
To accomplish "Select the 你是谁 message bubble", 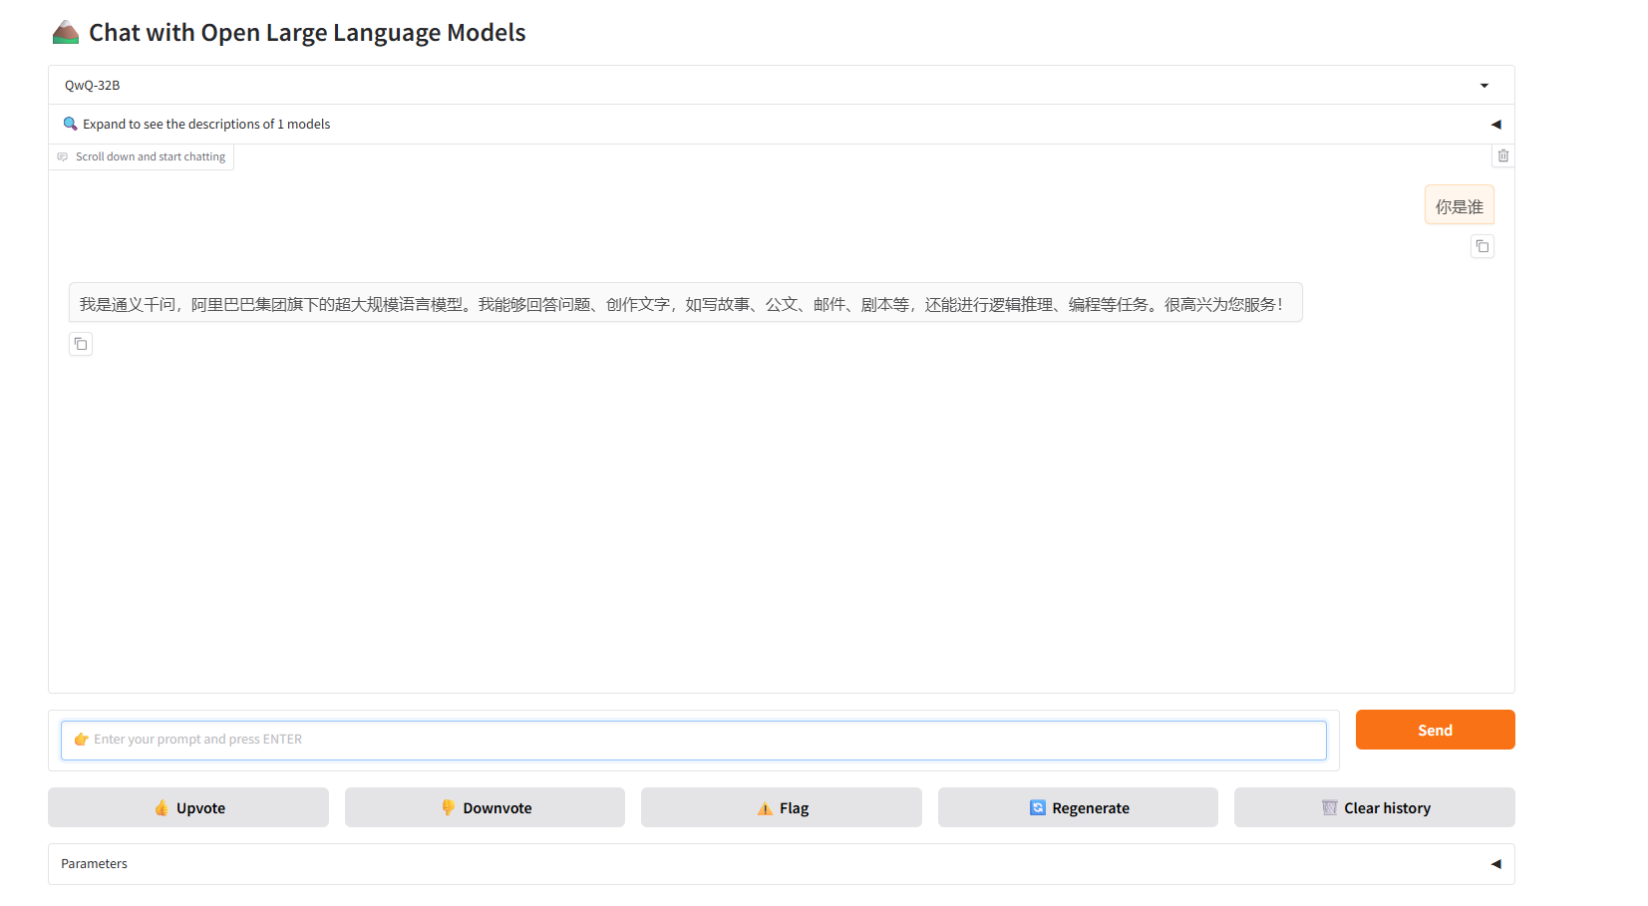I will (1459, 204).
